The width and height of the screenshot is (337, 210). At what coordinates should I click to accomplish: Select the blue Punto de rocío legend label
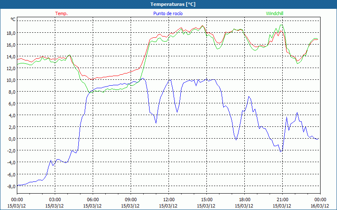168,13
